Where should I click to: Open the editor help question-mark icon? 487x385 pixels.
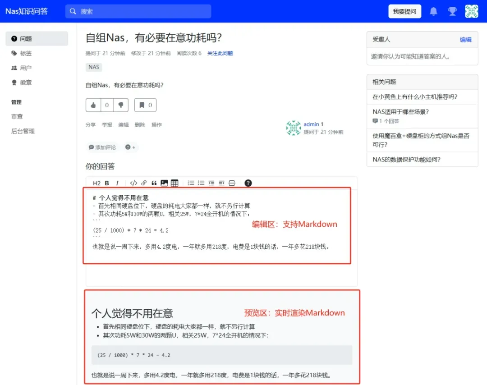248,183
